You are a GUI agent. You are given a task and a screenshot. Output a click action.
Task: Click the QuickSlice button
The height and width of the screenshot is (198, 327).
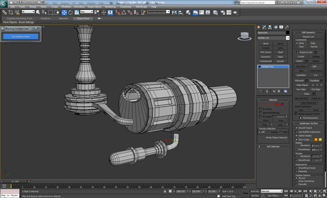tap(301, 75)
